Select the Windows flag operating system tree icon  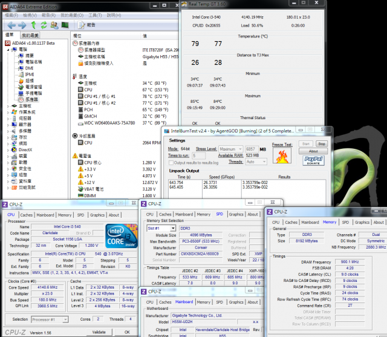click(15, 112)
